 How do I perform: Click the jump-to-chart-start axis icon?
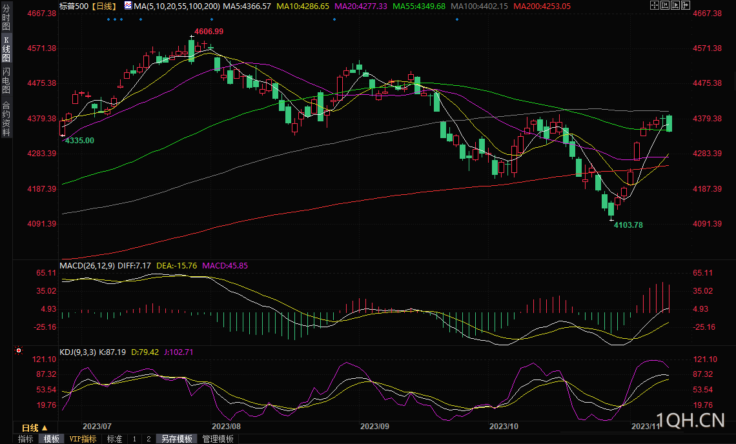coord(664,5)
